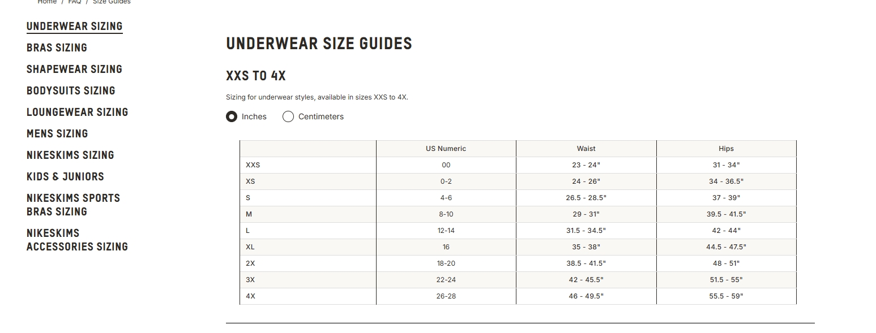Click the Centimeters label text

point(321,116)
